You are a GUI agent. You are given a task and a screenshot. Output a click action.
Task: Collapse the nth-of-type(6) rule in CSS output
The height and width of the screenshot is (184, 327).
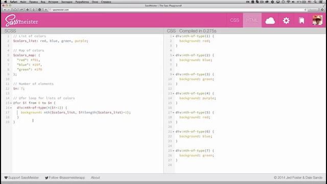click(173, 132)
